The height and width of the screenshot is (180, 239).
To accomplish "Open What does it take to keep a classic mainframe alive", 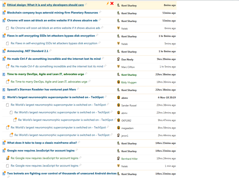I will (42, 143).
